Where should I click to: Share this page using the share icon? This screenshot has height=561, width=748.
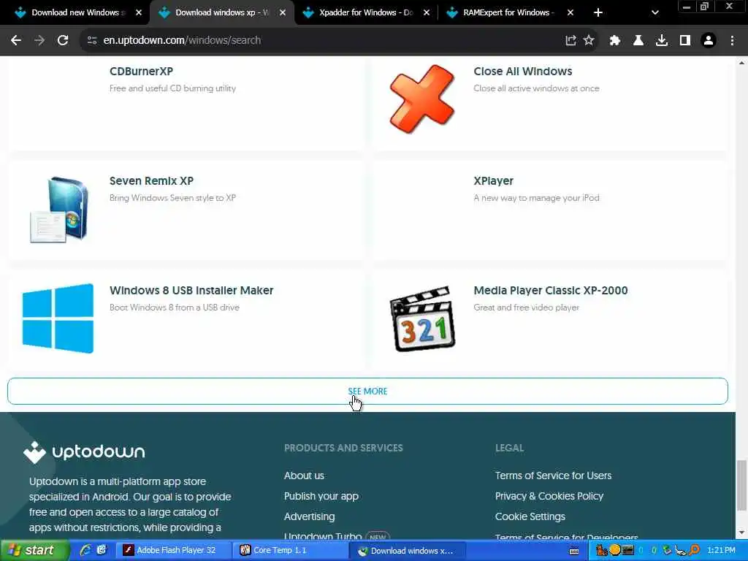click(570, 41)
